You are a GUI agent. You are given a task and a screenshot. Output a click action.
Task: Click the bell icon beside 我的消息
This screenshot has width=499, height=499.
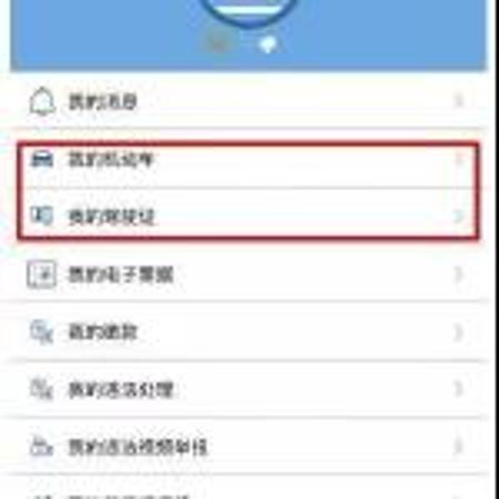[42, 101]
